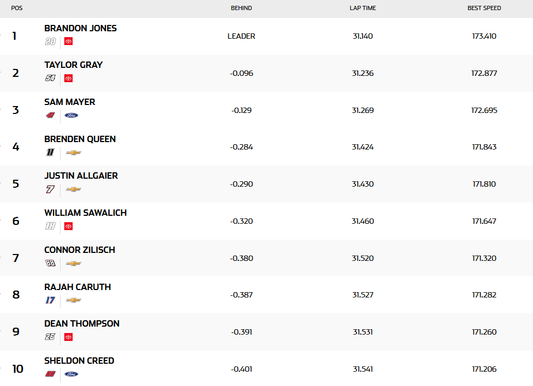Click the Ford logo under Sheldon Creed
533x386 pixels.
tap(71, 374)
